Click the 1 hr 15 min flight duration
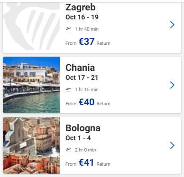Viewport: 184px width, 177px height. click(87, 90)
